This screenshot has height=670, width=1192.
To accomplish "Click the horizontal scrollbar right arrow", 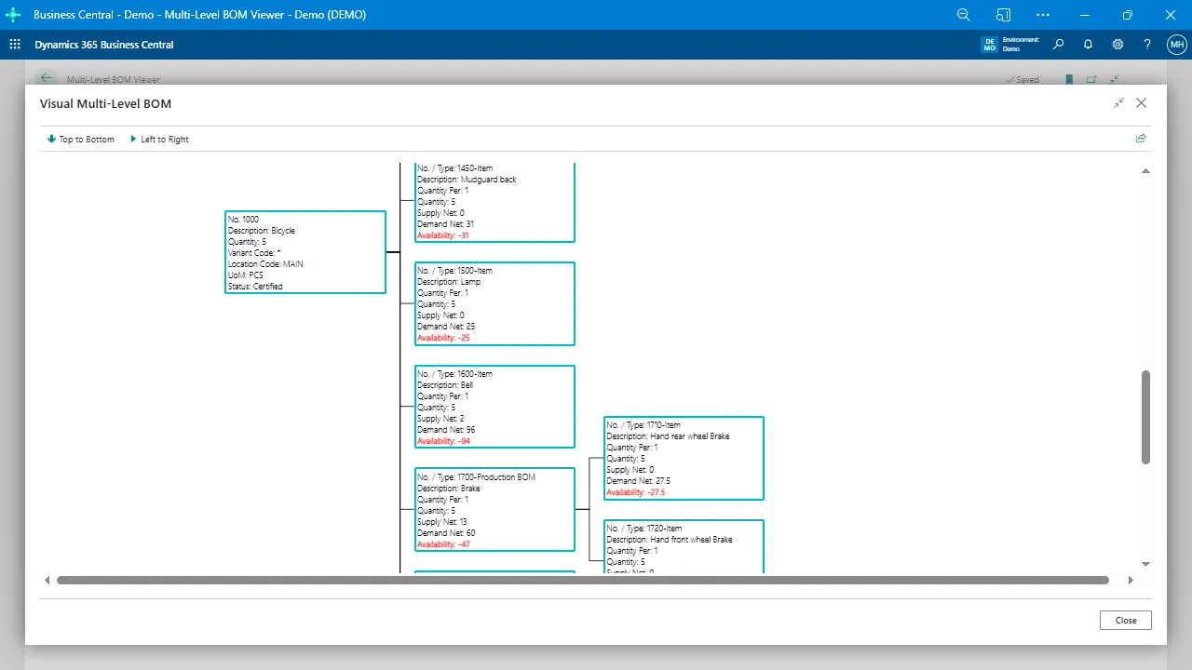I will 1131,581.
